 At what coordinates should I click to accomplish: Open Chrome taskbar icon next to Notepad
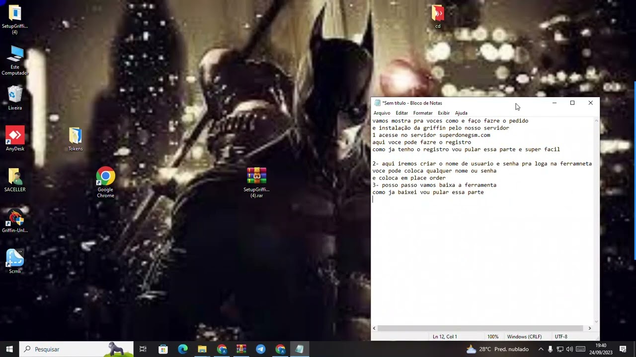[x=280, y=349]
